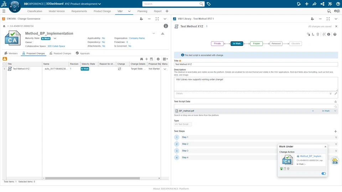The height and width of the screenshot is (192, 342).
Task: Click upload icon beside Test Script Data
Action: (336, 101)
